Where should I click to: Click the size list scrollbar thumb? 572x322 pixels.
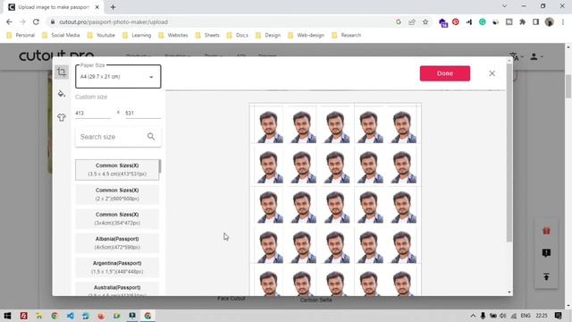[160, 166]
